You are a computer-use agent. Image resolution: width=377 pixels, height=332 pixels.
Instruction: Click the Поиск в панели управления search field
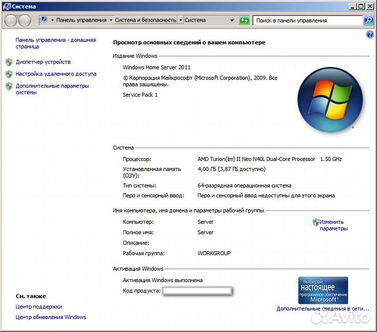tap(307, 20)
